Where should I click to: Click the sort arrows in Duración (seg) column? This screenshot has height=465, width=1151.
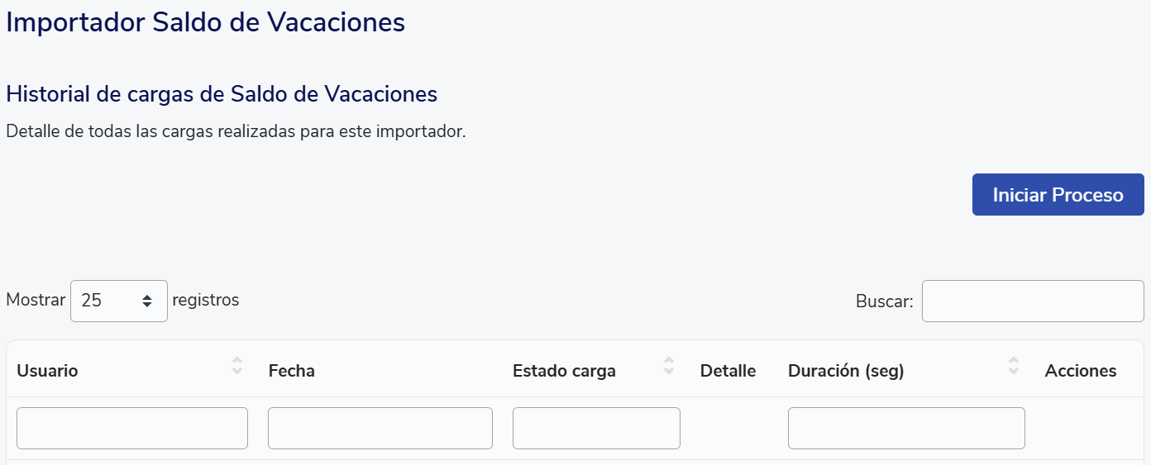coord(1014,366)
